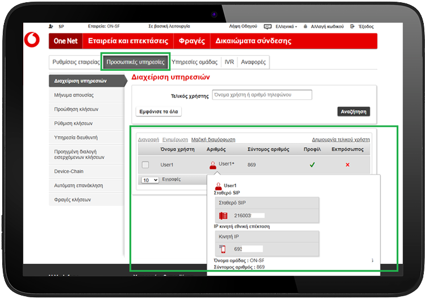426x299 pixels.
Task: Open Φραγές κλήσεων sidebar item
Action: click(x=86, y=200)
